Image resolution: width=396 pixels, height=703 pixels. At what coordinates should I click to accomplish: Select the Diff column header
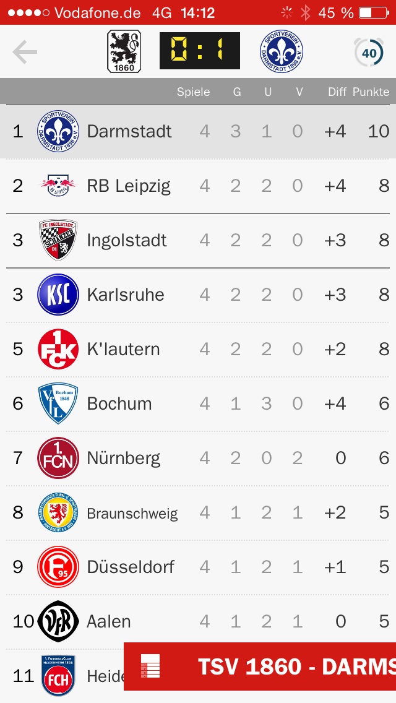coord(337,92)
